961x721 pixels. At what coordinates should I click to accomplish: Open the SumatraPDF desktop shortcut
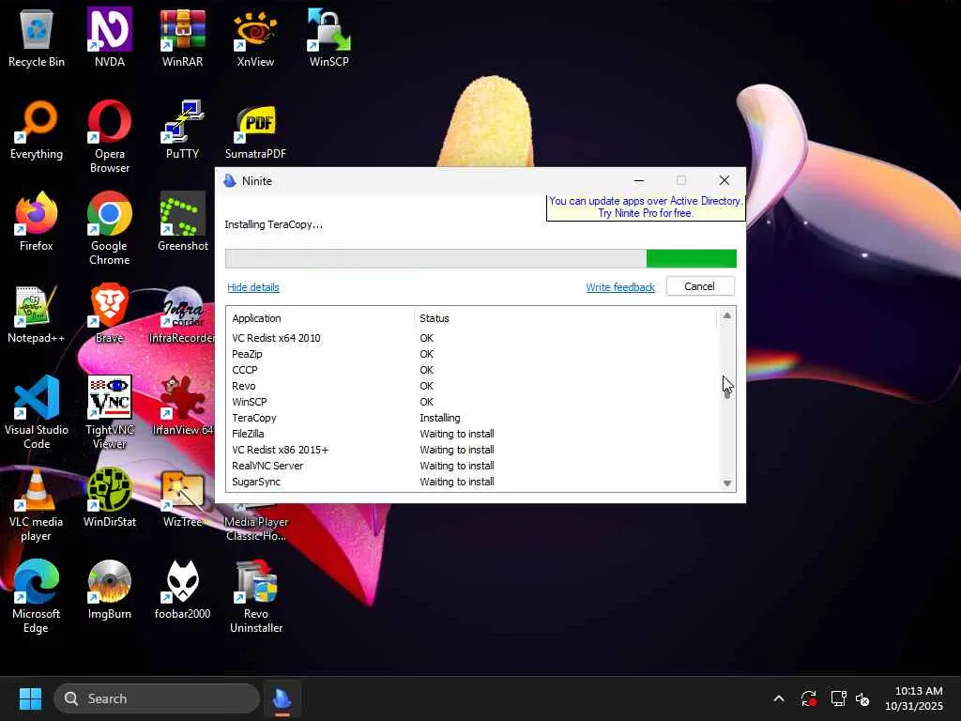pyautogui.click(x=255, y=130)
